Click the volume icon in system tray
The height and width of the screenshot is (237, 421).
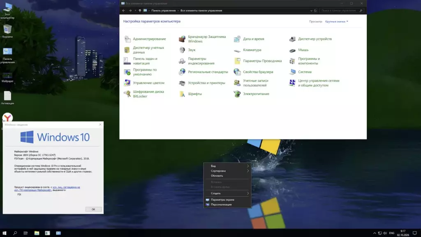coord(385,233)
